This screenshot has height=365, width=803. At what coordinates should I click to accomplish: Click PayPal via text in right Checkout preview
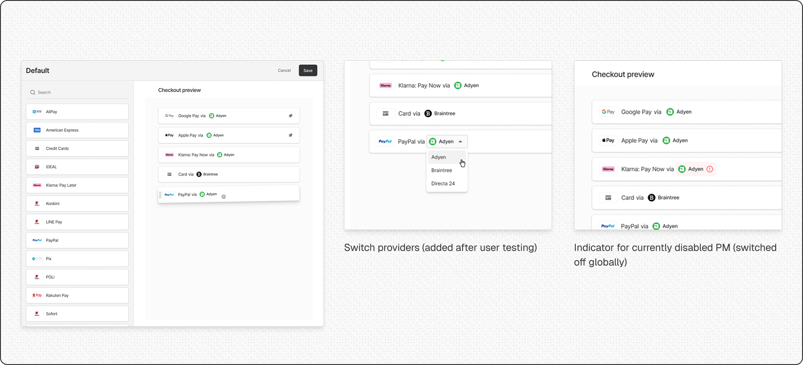[x=634, y=226]
